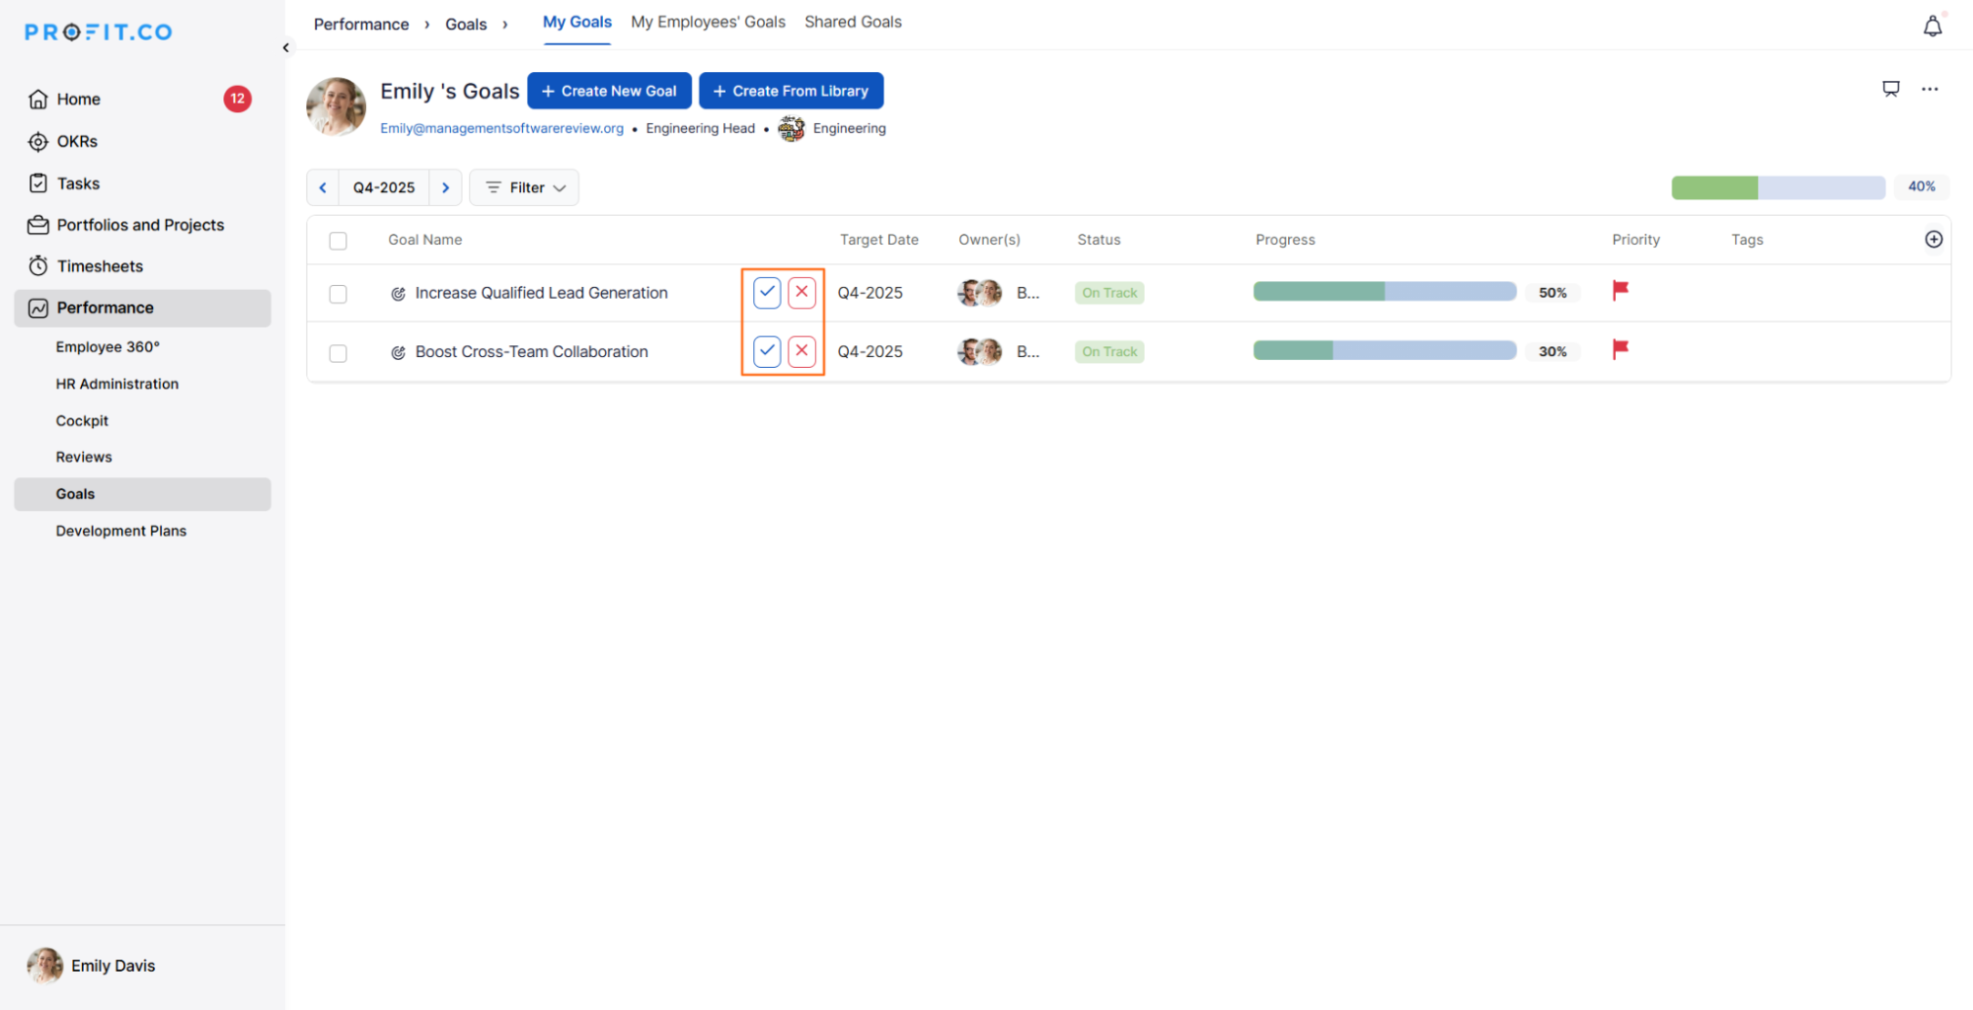This screenshot has width=1973, height=1010.
Task: Collapse the sidebar with the arrow
Action: point(285,47)
